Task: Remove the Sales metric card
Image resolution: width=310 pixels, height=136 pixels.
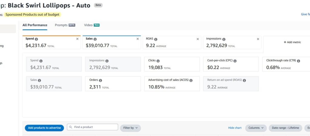Action: pyautogui.click(x=138, y=39)
